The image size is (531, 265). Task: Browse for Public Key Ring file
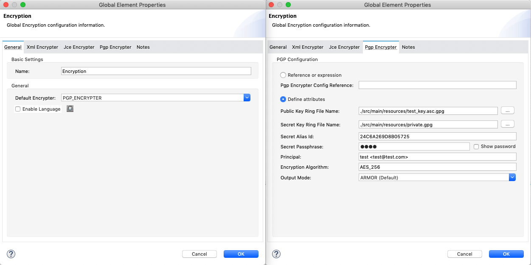click(508, 110)
